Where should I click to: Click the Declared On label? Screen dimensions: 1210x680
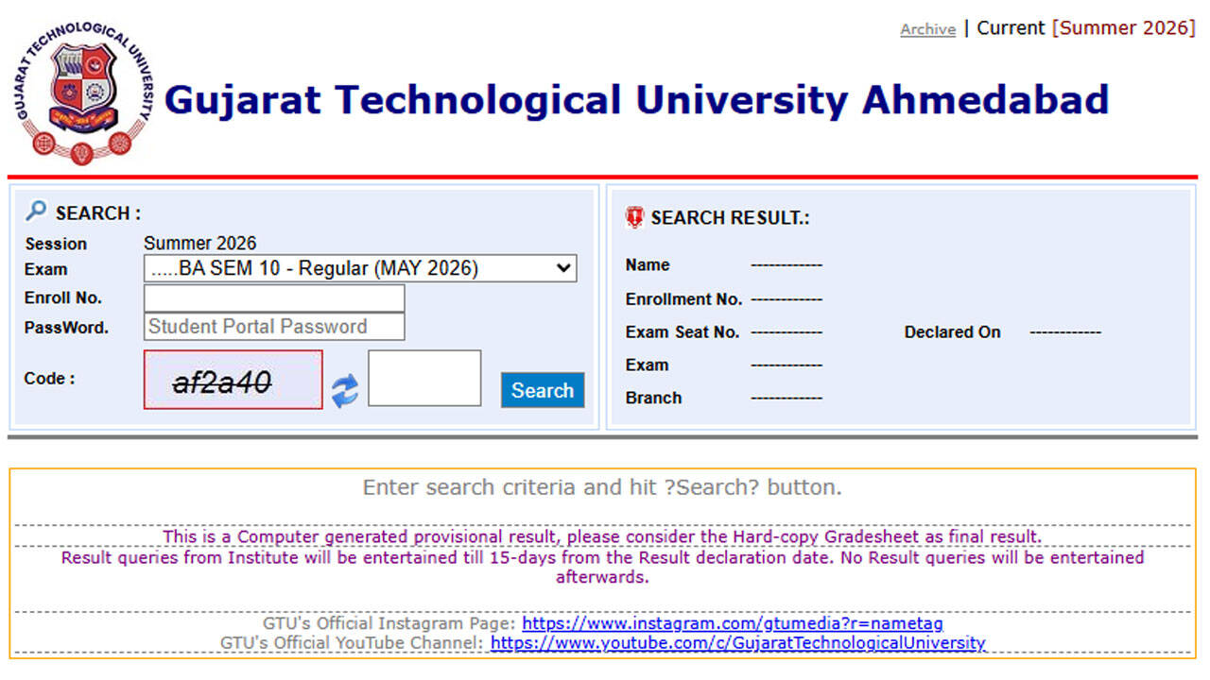952,332
